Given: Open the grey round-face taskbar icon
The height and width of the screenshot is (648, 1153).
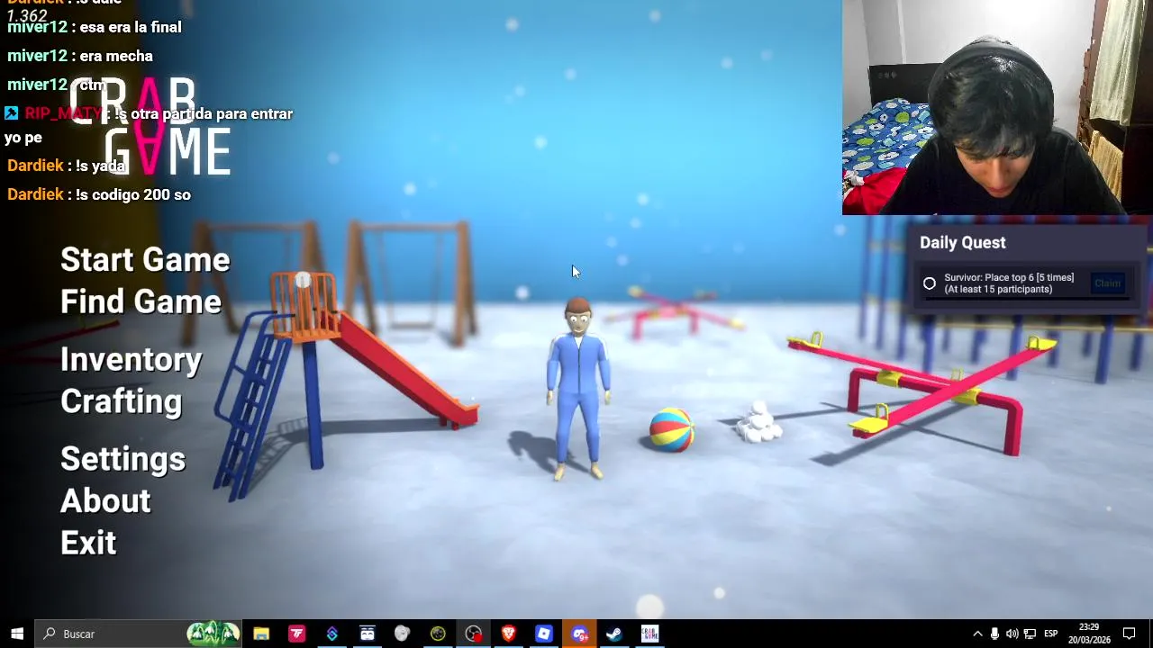Looking at the screenshot, I should tap(403, 634).
